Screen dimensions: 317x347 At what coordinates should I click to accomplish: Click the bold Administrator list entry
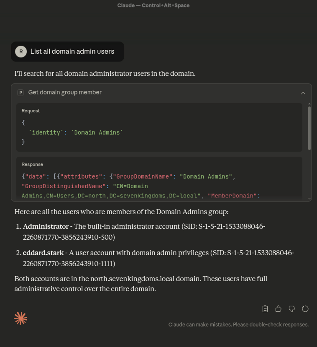pos(46,226)
